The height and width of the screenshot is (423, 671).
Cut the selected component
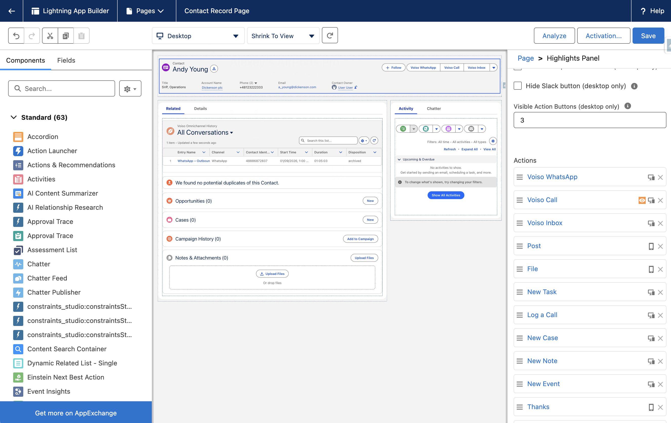pyautogui.click(x=50, y=36)
